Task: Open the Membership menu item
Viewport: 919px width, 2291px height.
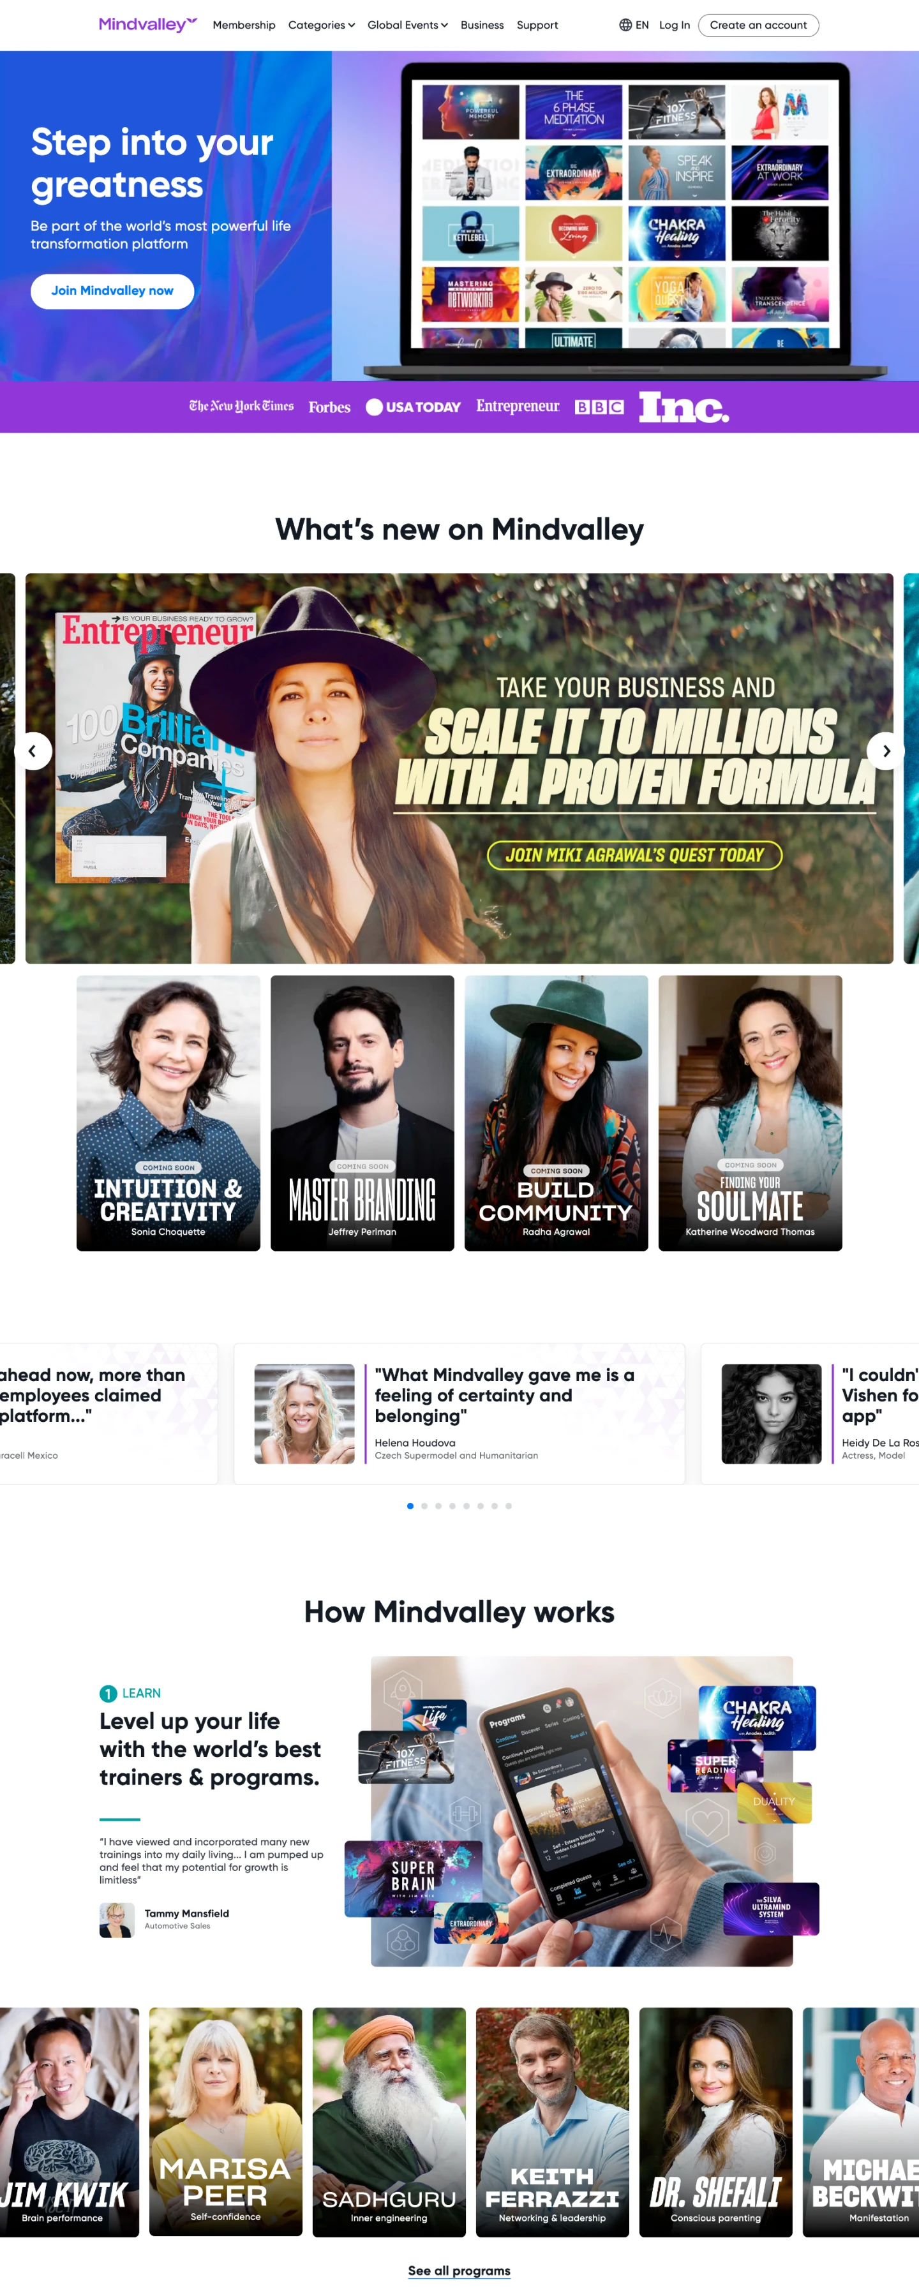Action: coord(244,25)
